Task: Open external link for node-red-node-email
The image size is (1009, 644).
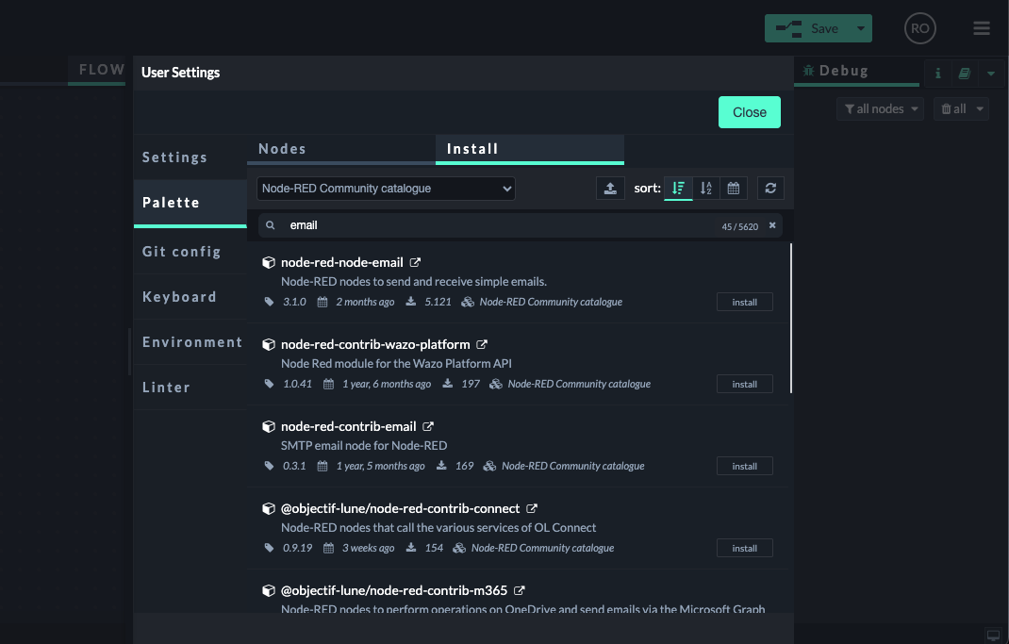Action: 416,261
